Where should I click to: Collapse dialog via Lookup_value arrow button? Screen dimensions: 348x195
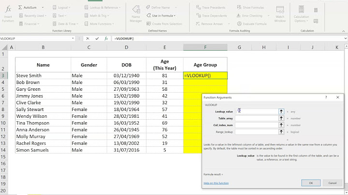(281, 111)
